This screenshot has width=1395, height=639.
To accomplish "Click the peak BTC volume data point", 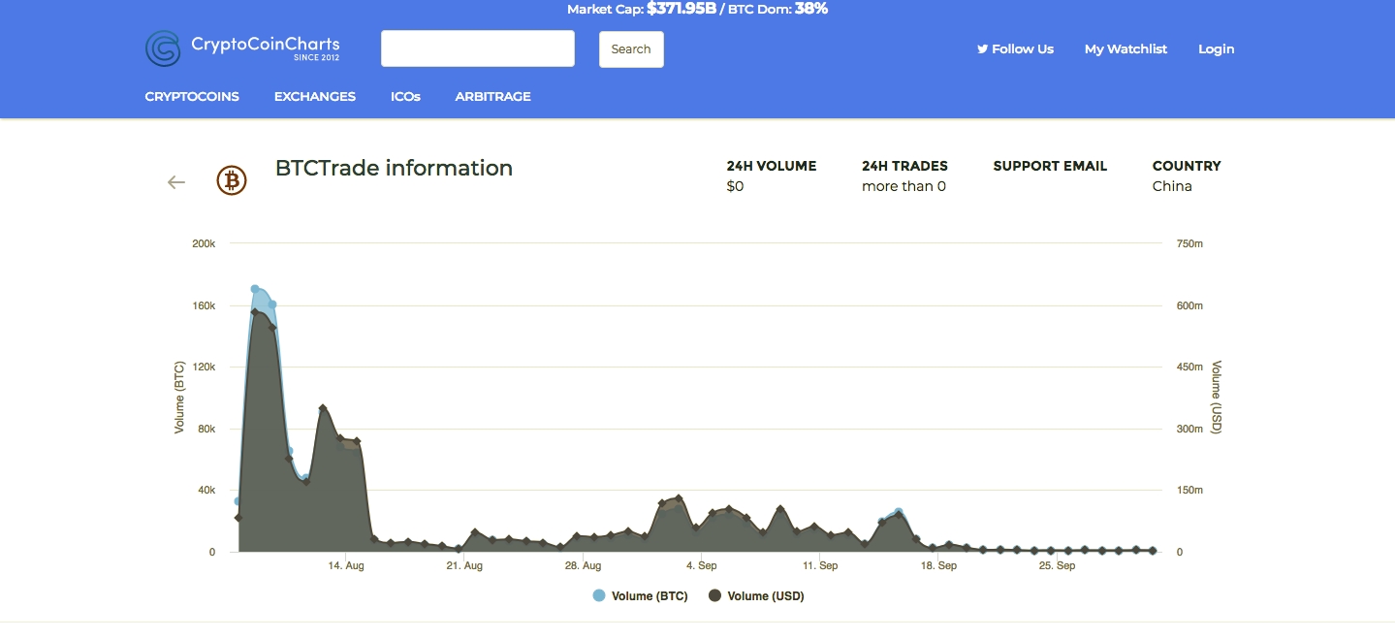I will [255, 289].
